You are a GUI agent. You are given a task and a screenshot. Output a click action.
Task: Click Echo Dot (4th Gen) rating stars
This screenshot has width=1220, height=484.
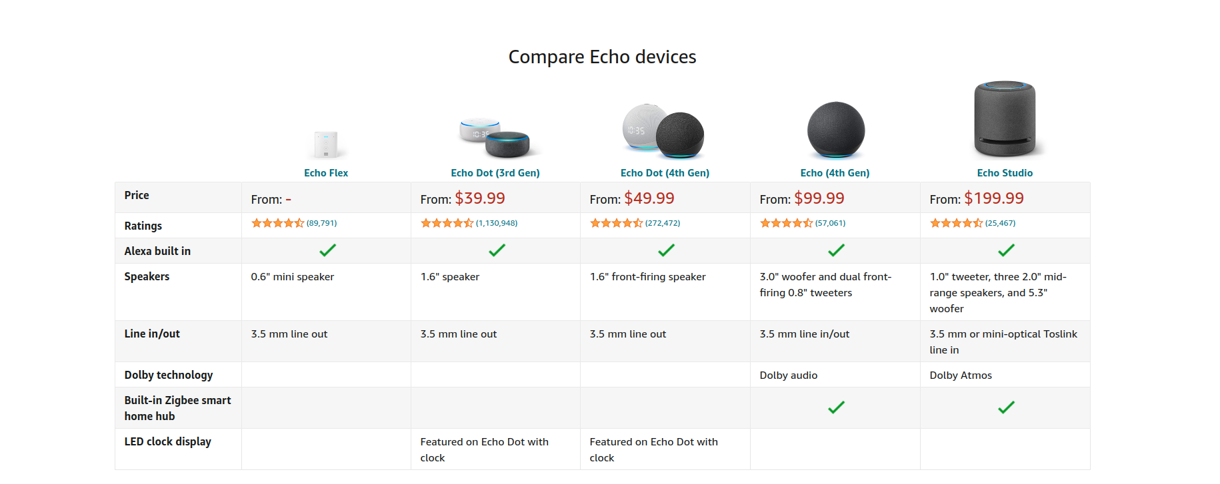[616, 223]
